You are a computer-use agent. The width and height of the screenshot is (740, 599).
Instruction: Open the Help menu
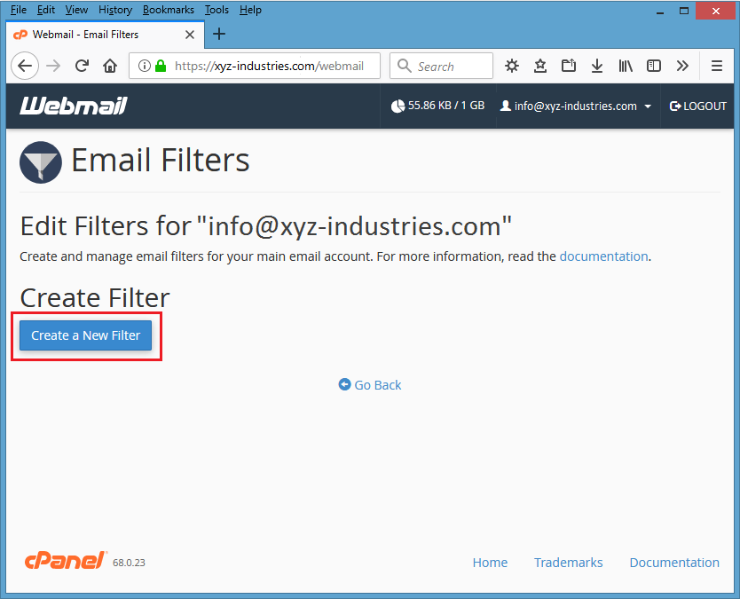point(250,10)
